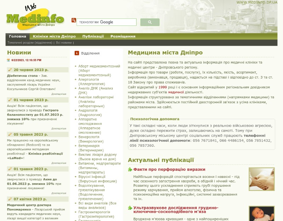Screen dimensions: 283x221
Task: Open Витаміни, медпрепарати link
Action: (99, 168)
